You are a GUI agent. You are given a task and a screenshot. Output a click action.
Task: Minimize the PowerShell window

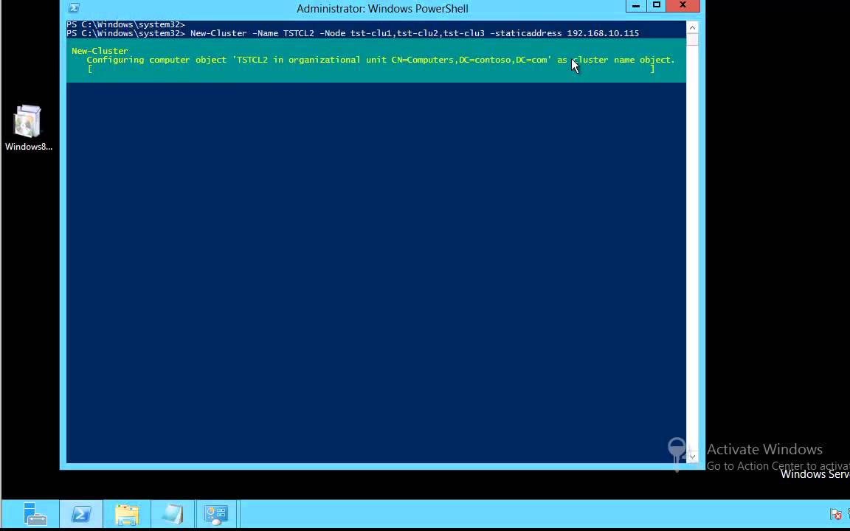coord(635,5)
